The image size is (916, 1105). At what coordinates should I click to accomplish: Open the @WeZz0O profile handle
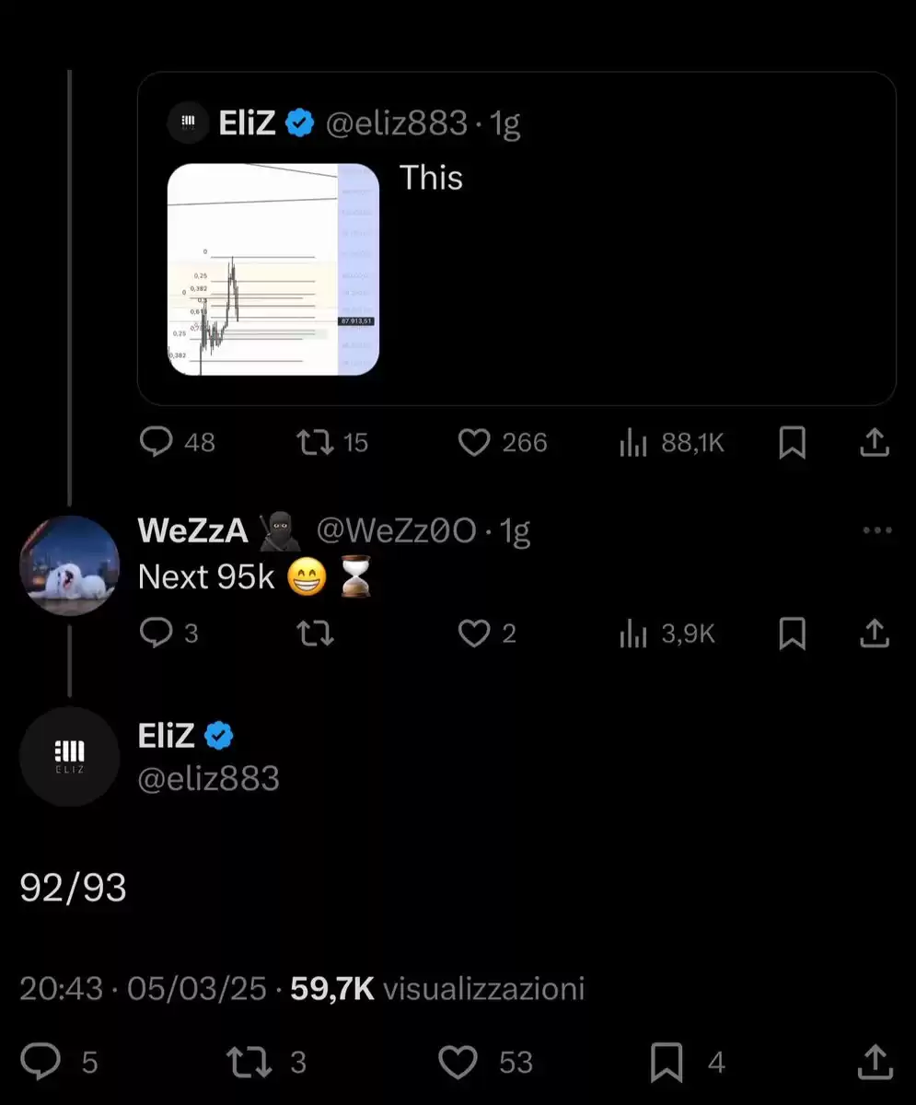click(397, 530)
